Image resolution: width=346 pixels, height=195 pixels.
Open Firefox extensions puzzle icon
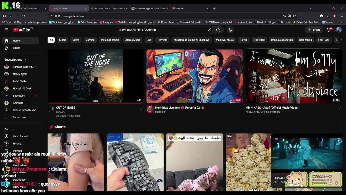pos(328,16)
